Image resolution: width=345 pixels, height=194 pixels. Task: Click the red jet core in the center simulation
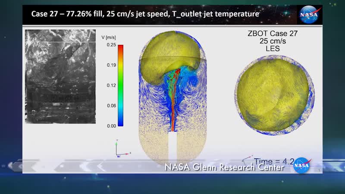coord(172,103)
